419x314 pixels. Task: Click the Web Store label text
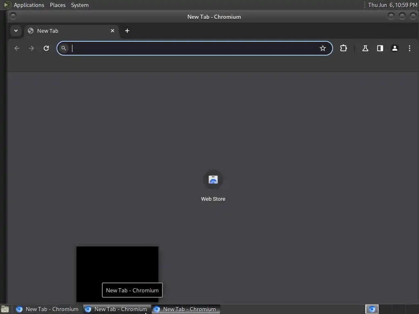[213, 199]
